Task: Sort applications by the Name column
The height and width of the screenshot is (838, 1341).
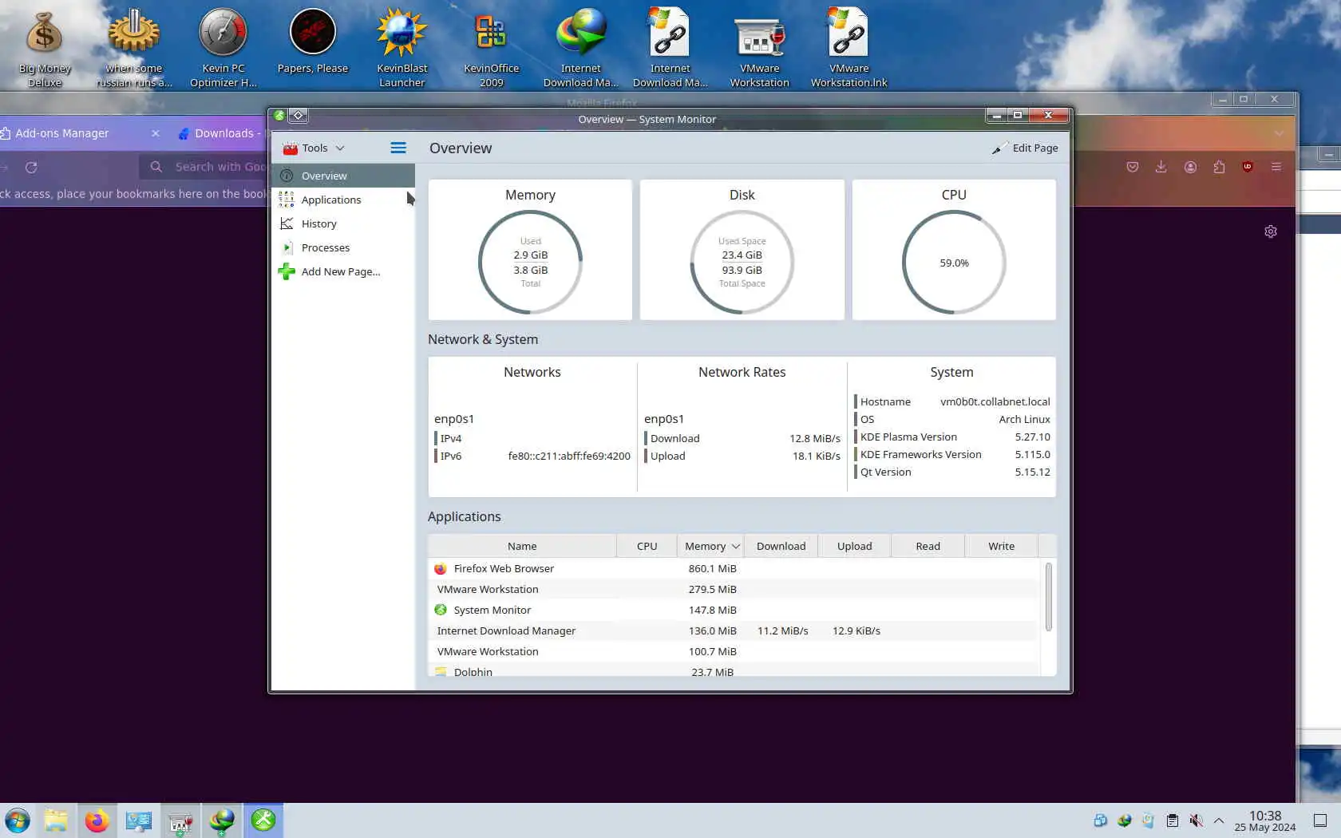Action: (522, 546)
